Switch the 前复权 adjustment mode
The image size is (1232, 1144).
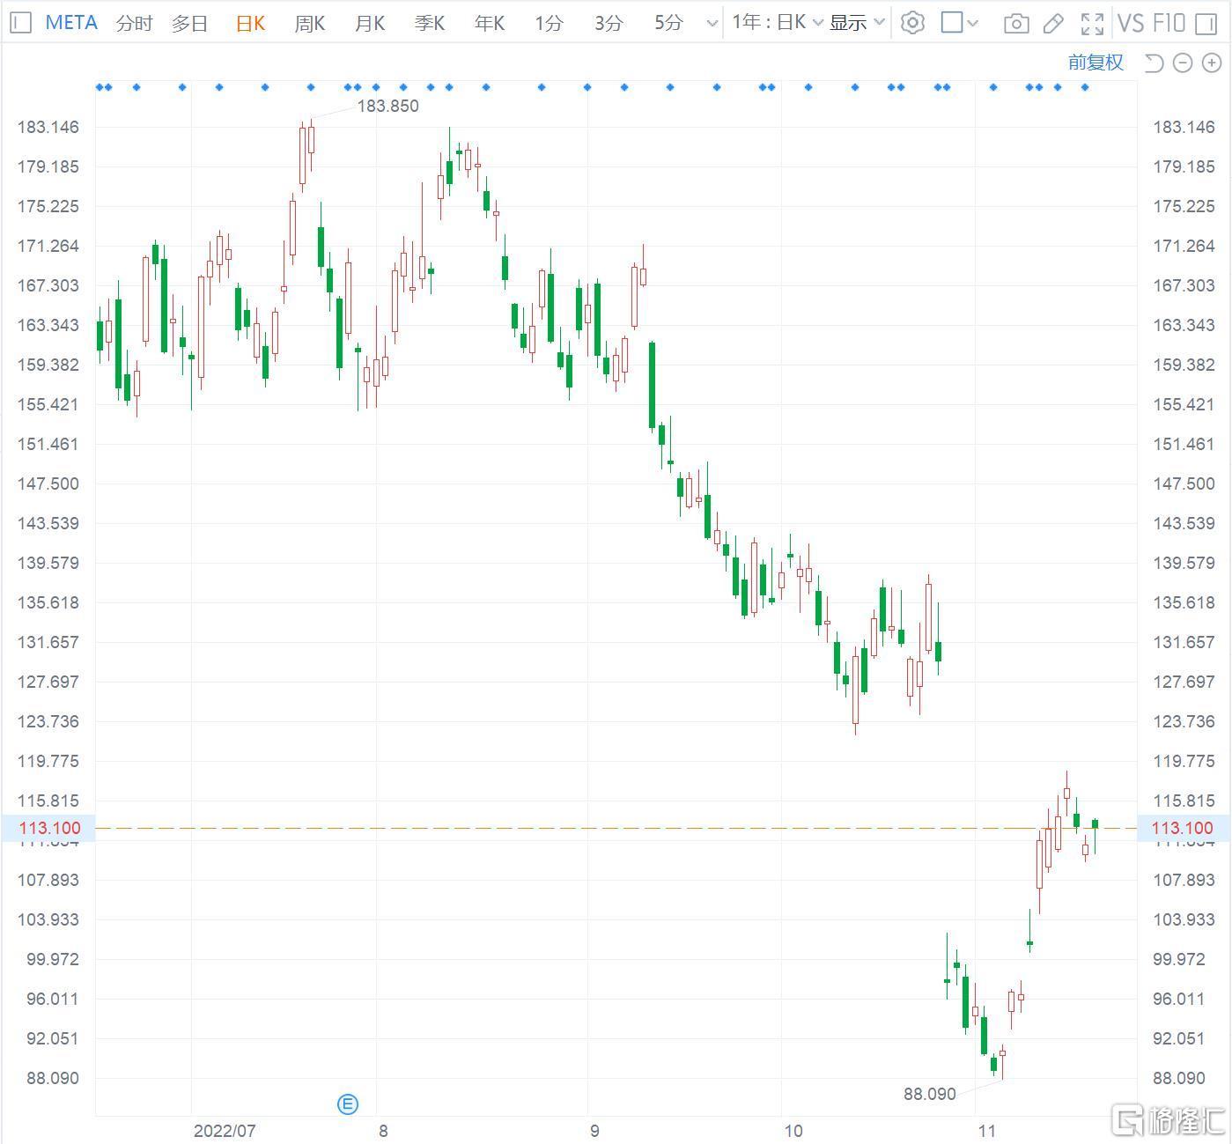[x=1096, y=63]
